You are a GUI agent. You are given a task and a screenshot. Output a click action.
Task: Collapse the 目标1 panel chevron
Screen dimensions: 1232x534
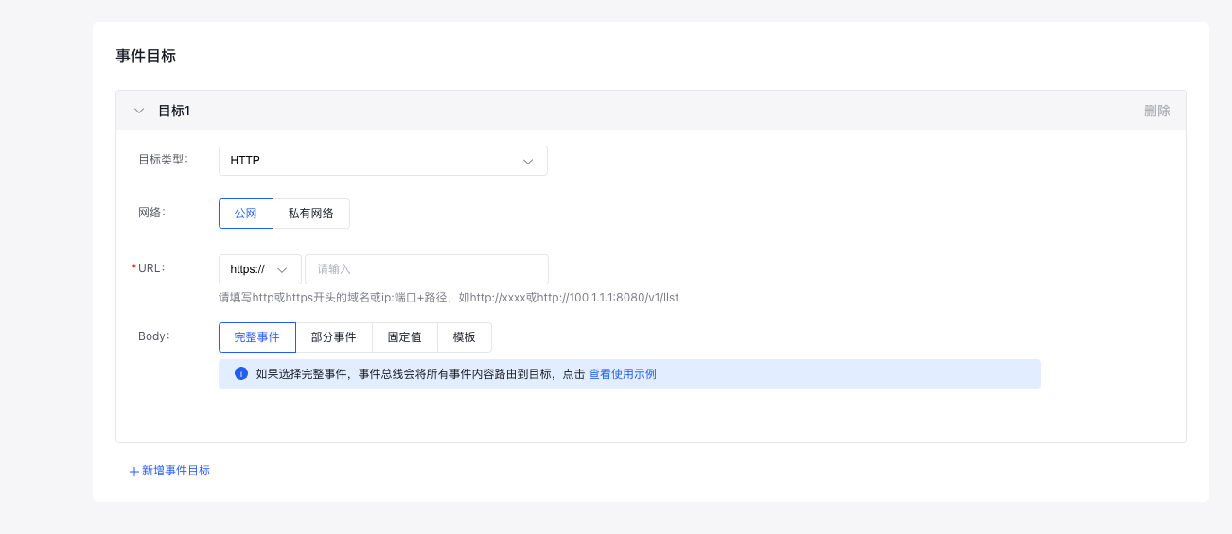139,111
